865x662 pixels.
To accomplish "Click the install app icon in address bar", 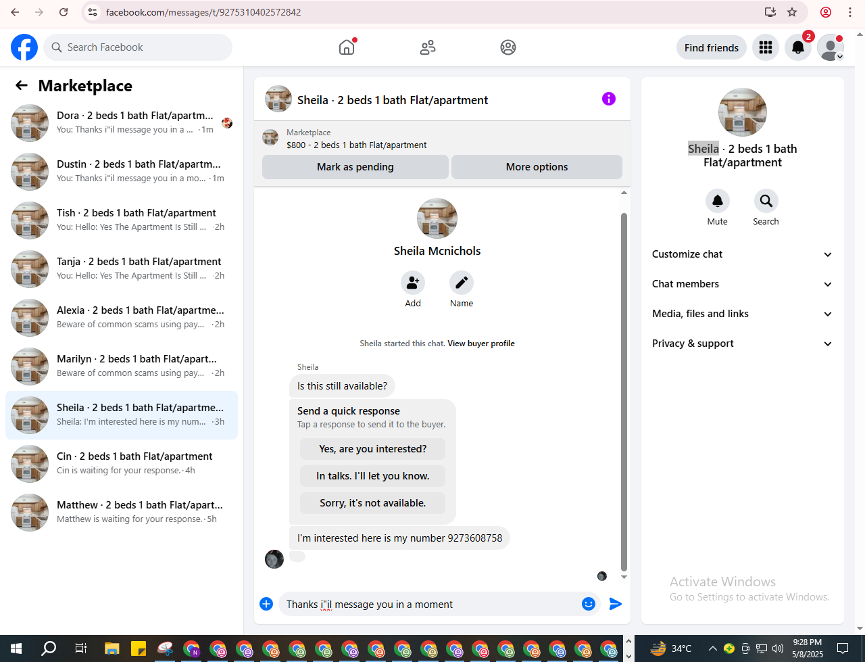I will click(x=770, y=12).
